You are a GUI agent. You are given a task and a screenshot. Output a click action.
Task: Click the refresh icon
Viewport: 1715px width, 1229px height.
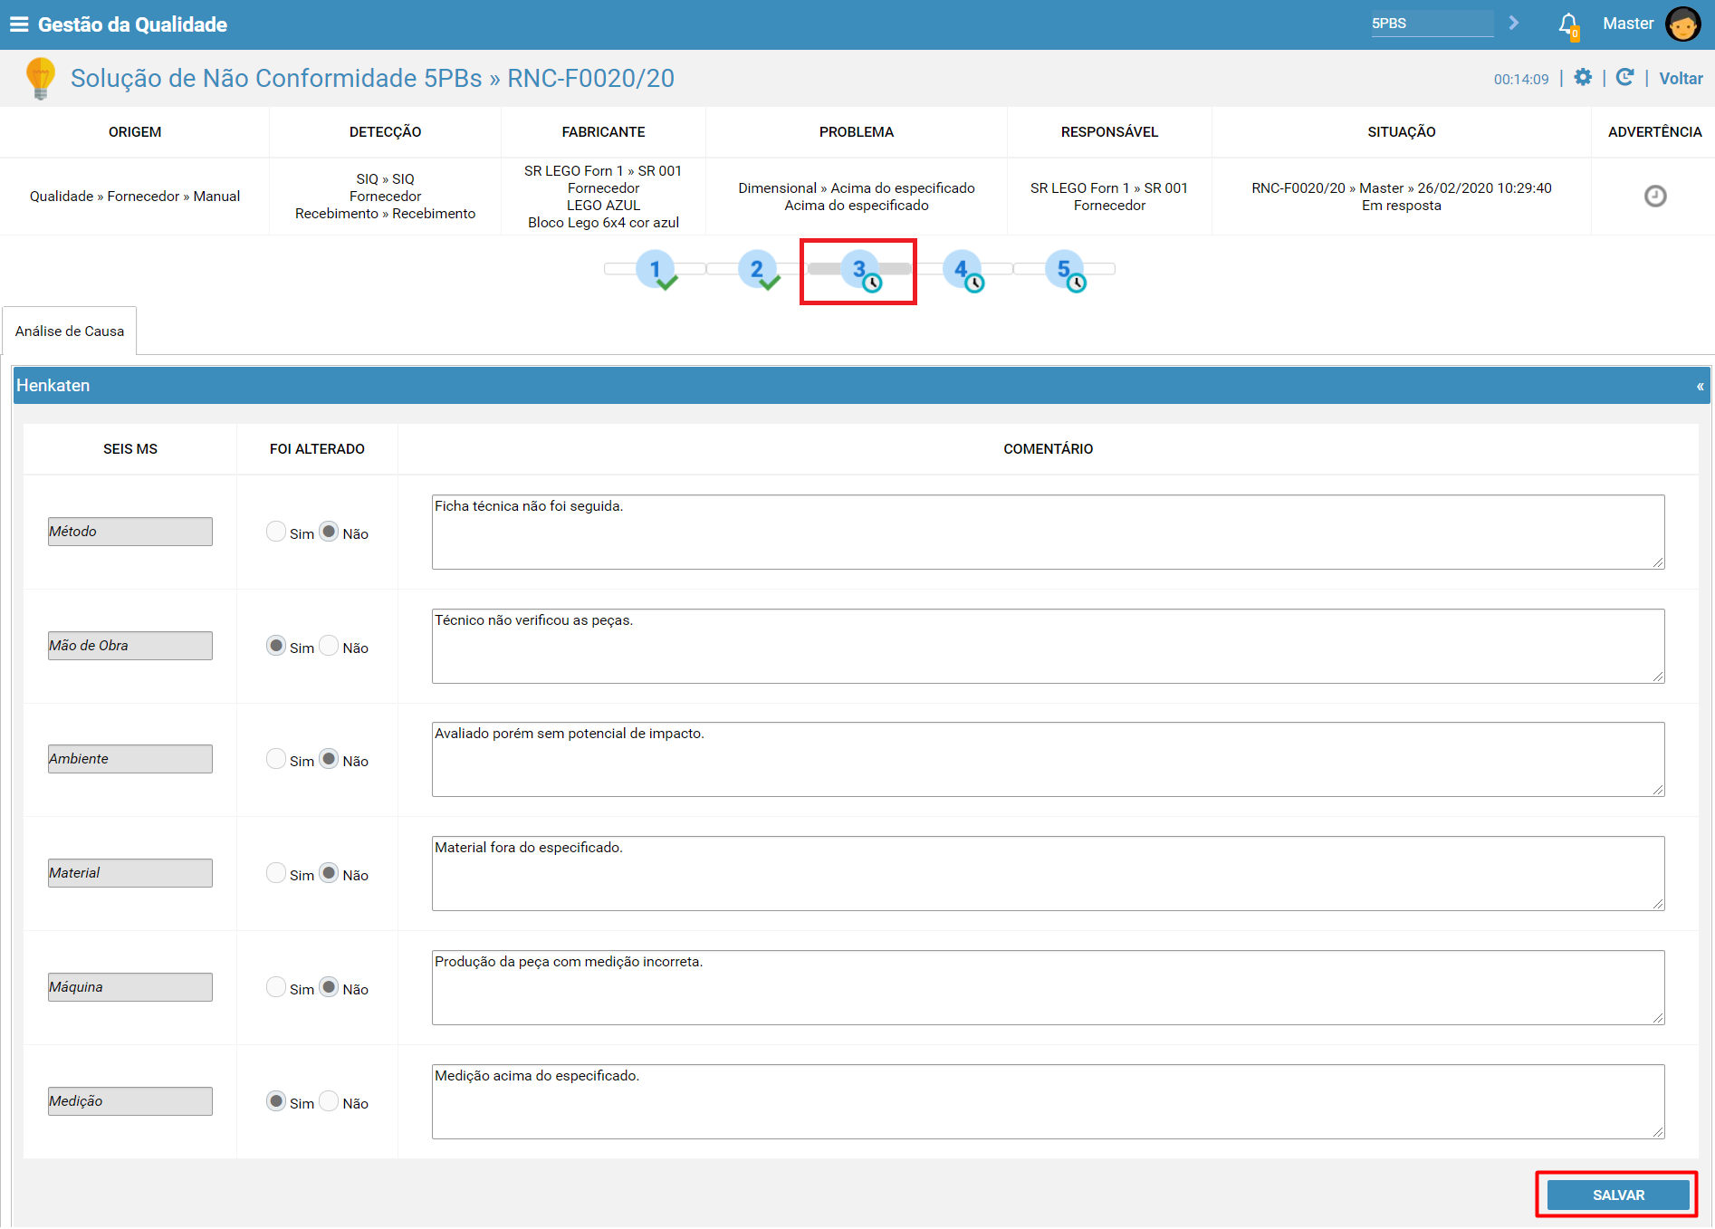tap(1625, 78)
